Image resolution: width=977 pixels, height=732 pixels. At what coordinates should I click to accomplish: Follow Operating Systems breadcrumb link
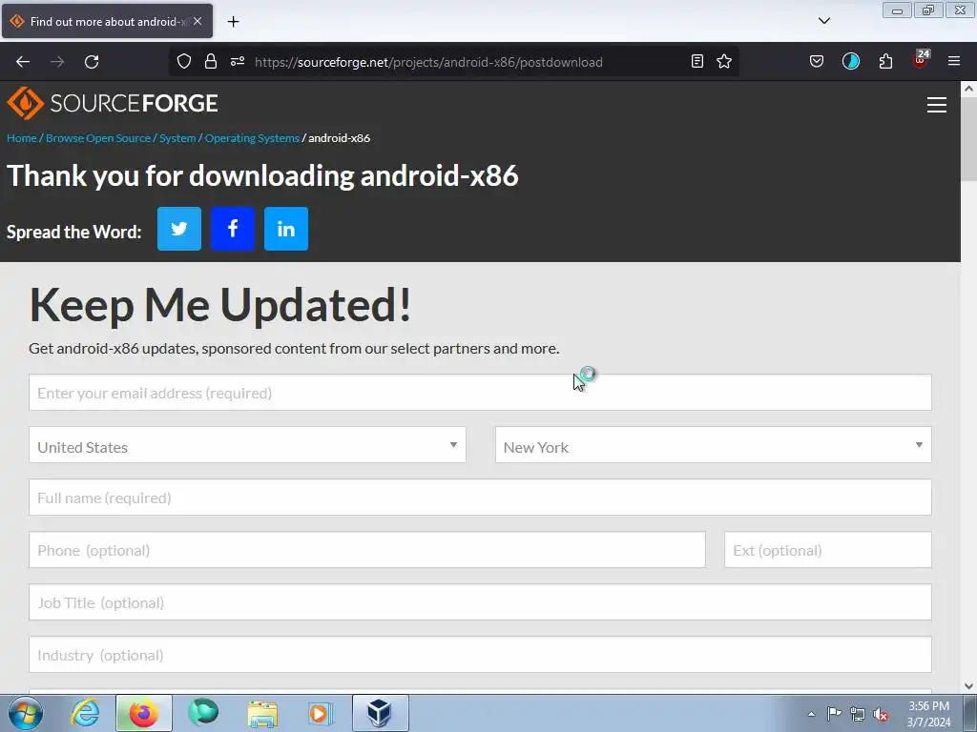[252, 138]
